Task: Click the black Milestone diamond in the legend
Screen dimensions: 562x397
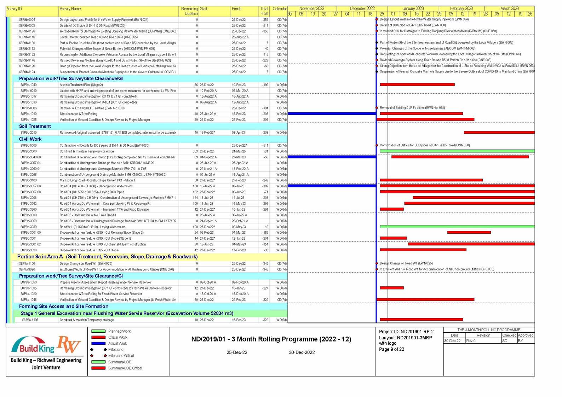Action: 105,350
